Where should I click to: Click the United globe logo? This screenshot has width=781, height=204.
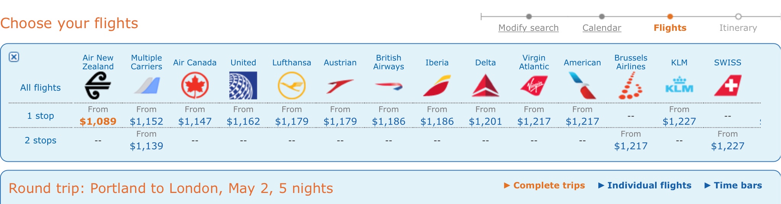point(243,86)
